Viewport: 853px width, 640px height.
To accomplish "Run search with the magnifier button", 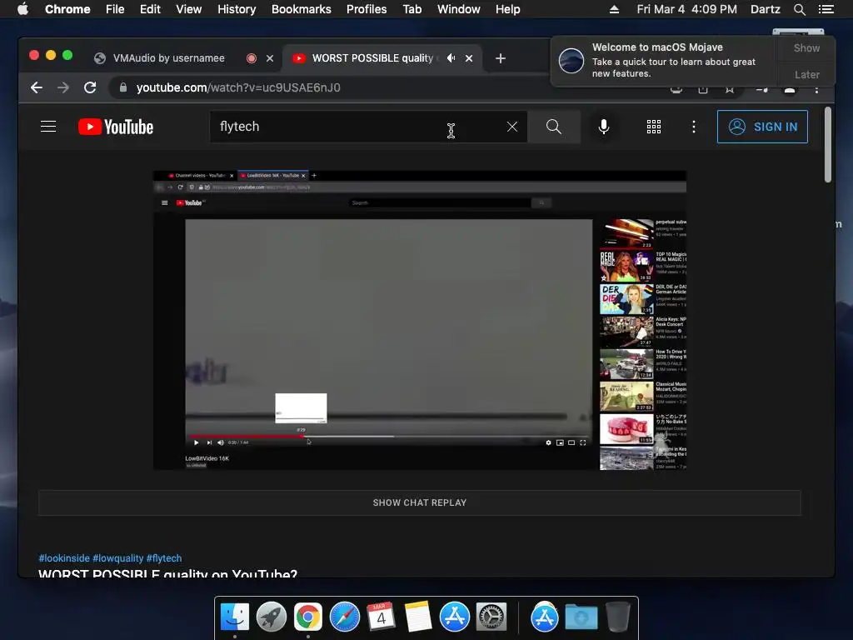I will (x=554, y=127).
